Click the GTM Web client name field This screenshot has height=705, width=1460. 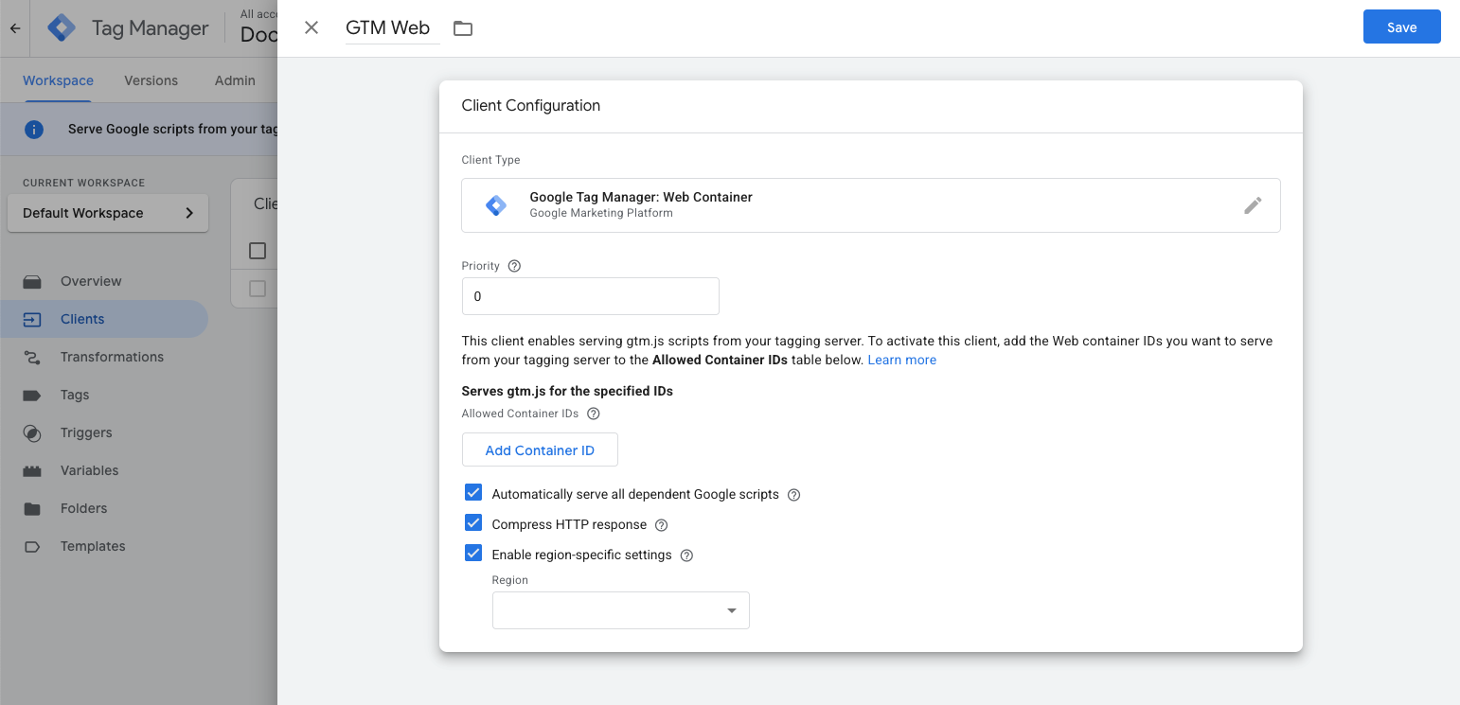click(x=392, y=27)
